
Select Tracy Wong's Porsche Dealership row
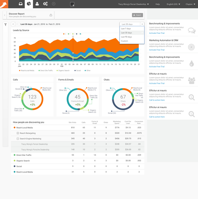click(77, 150)
